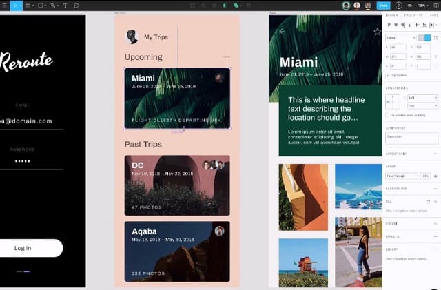441x290 pixels.
Task: Open the zoom level dropdown
Action: [x=423, y=6]
